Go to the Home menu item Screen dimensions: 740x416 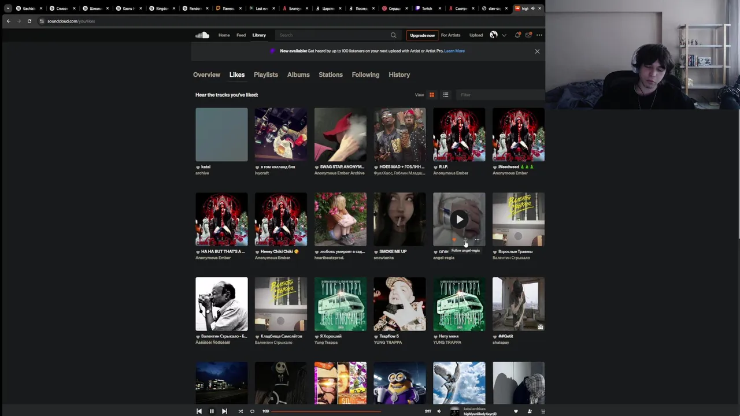click(x=224, y=35)
